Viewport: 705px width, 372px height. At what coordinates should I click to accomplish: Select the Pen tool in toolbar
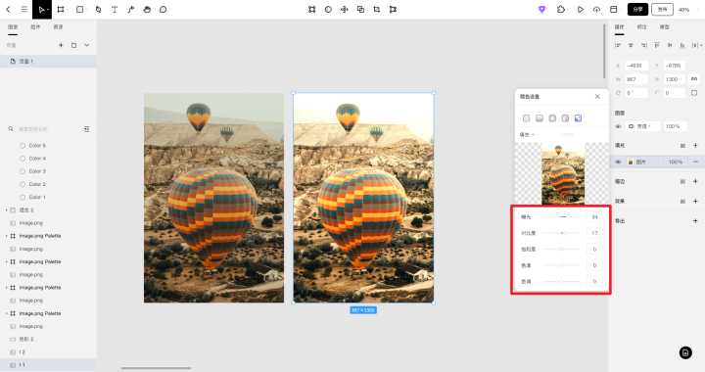131,10
